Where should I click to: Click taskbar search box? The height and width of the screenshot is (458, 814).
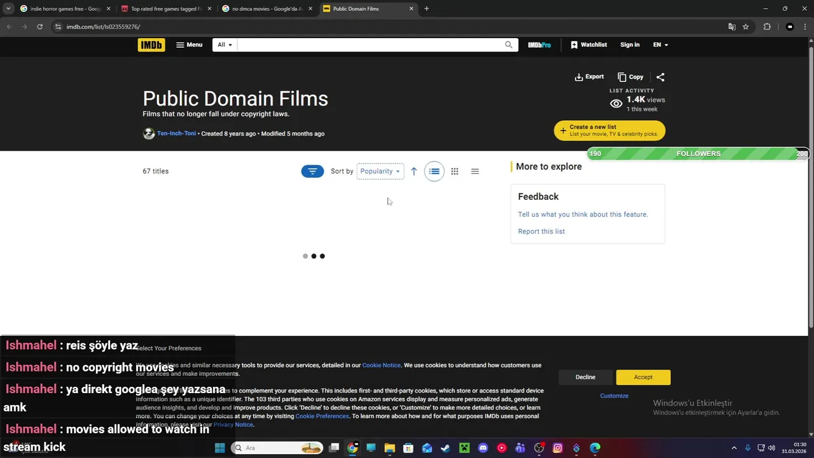[x=277, y=448]
